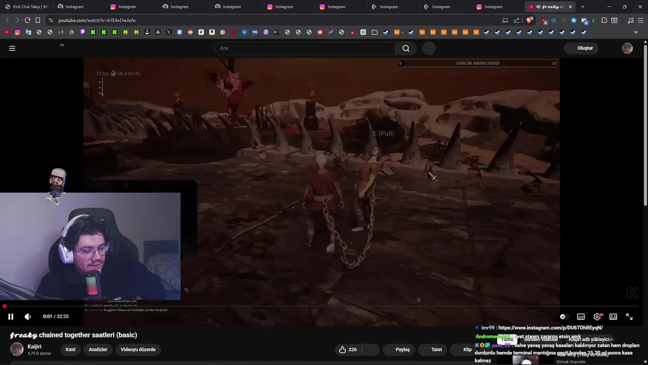Select the Senden videolar chip
Screen dimensions: 648x365
pos(541,339)
